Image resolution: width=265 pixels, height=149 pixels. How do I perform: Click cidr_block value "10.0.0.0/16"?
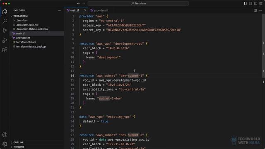click(x=118, y=48)
